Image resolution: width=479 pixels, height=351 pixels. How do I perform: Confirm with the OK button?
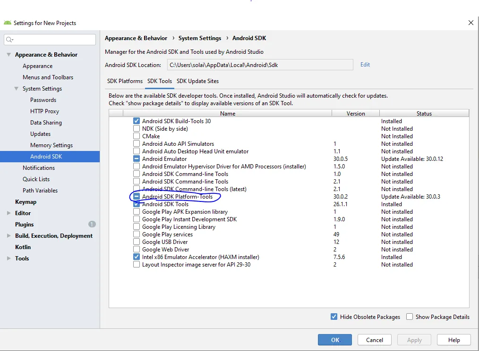[x=335, y=340]
